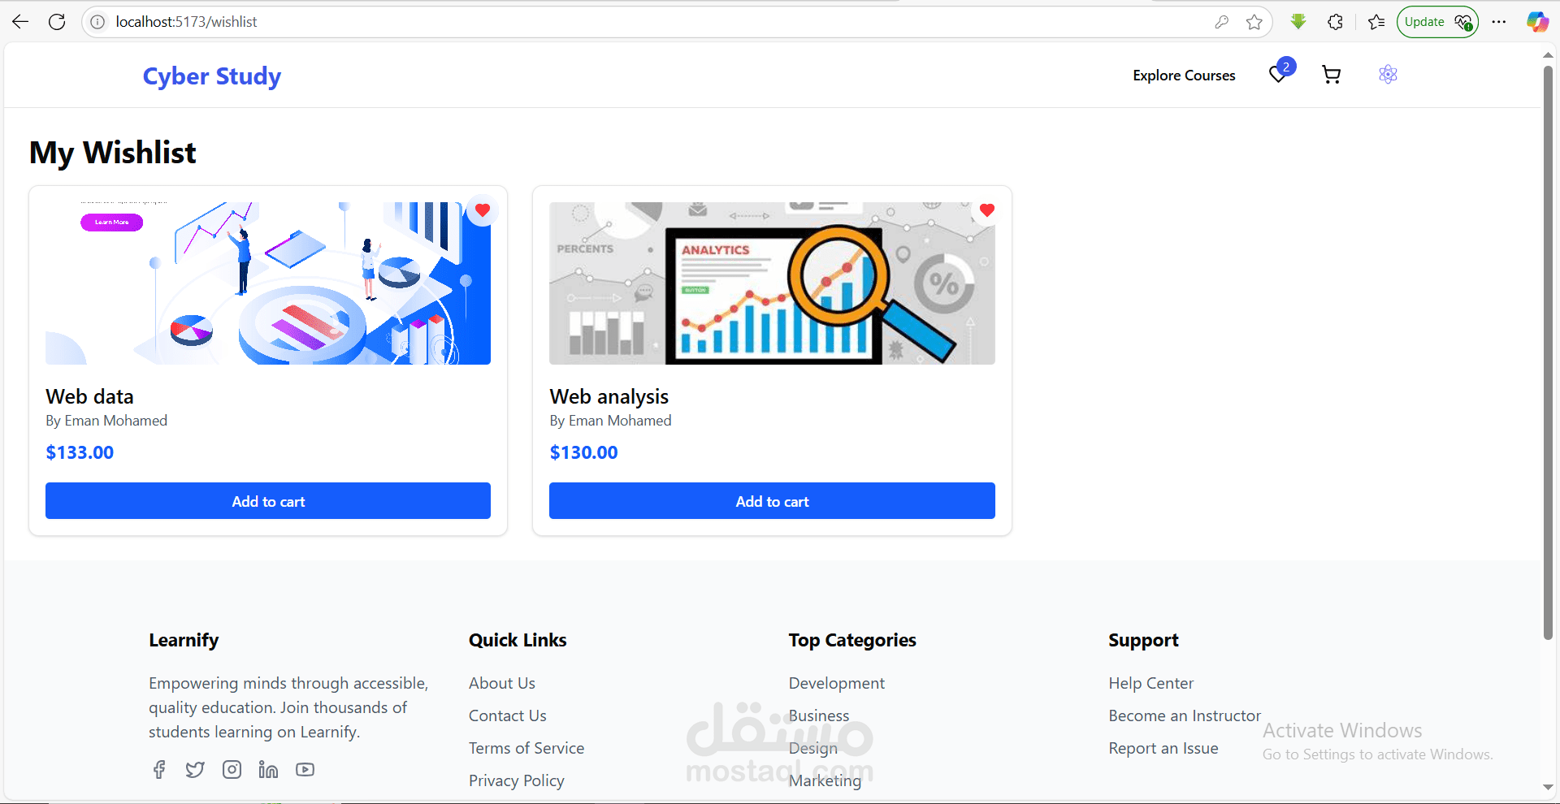Remove Web data from wishlist via heart
The image size is (1560, 804).
[482, 210]
